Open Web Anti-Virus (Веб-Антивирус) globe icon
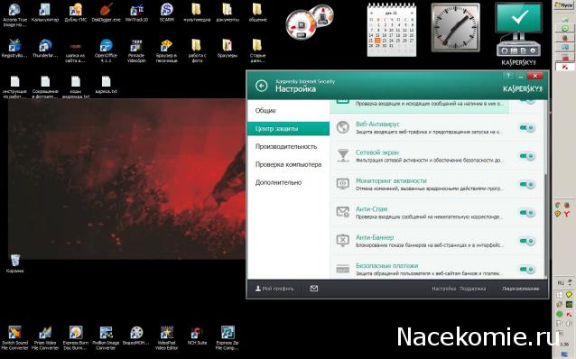576x359 pixels. click(x=343, y=127)
